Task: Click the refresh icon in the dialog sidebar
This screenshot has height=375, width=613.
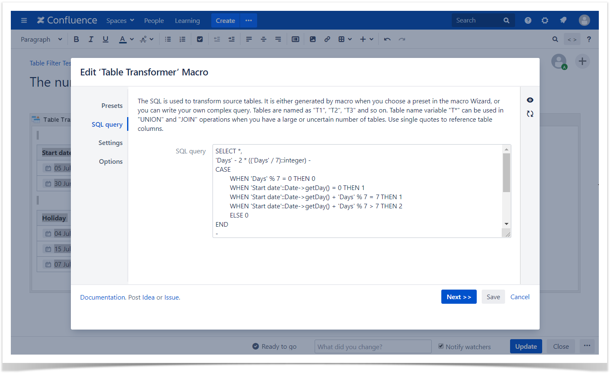Action: click(x=530, y=114)
